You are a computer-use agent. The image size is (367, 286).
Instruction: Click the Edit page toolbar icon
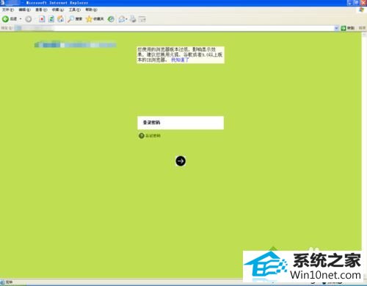142,19
